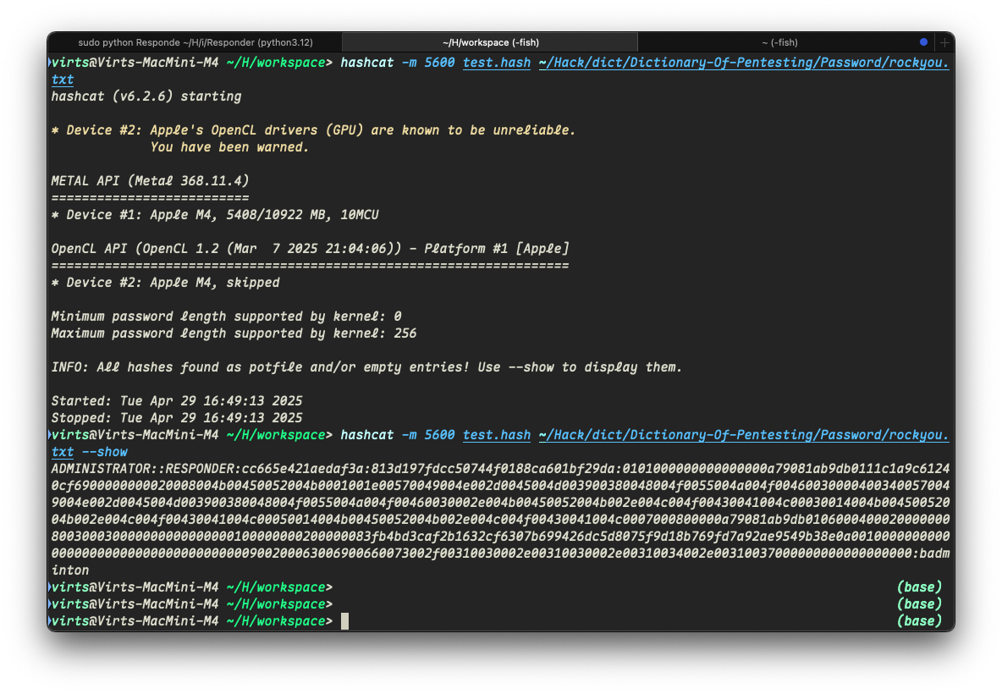Click Apple's OpenCL drivers warning line

313,130
